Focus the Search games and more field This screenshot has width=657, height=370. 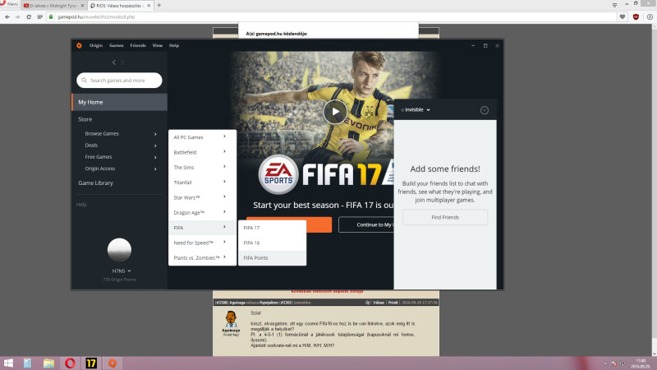(119, 80)
